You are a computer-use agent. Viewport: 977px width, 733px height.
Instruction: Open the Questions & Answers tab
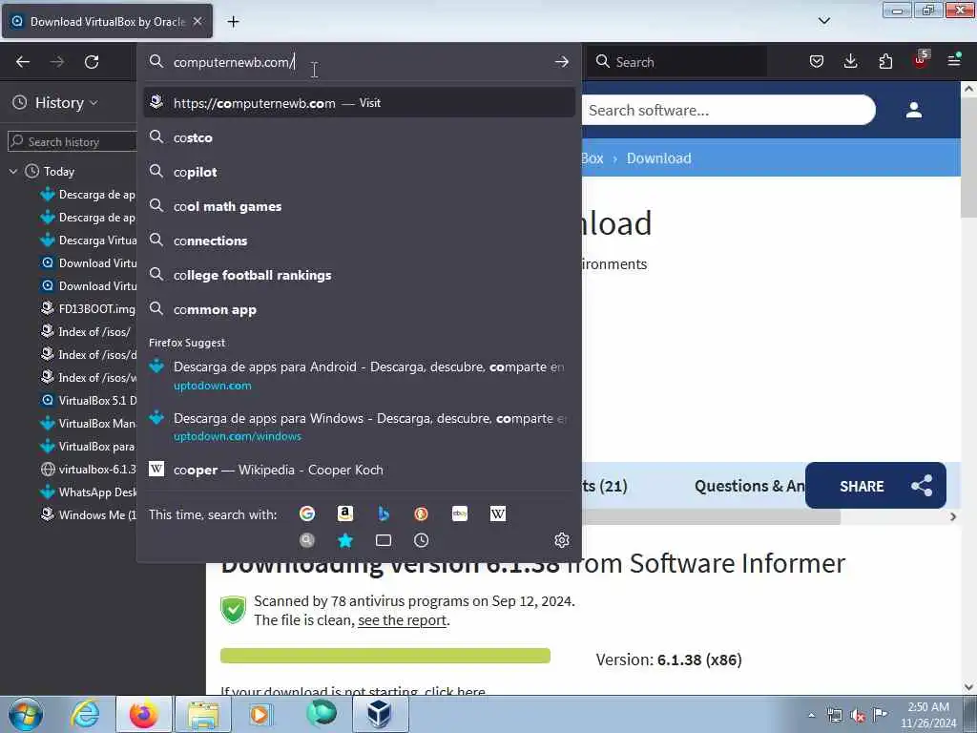tap(750, 486)
